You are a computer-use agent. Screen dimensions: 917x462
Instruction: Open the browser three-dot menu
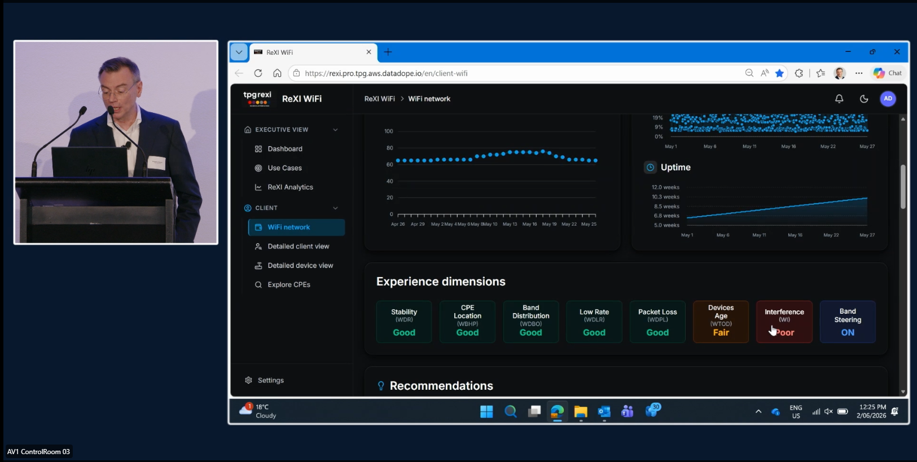tap(859, 73)
